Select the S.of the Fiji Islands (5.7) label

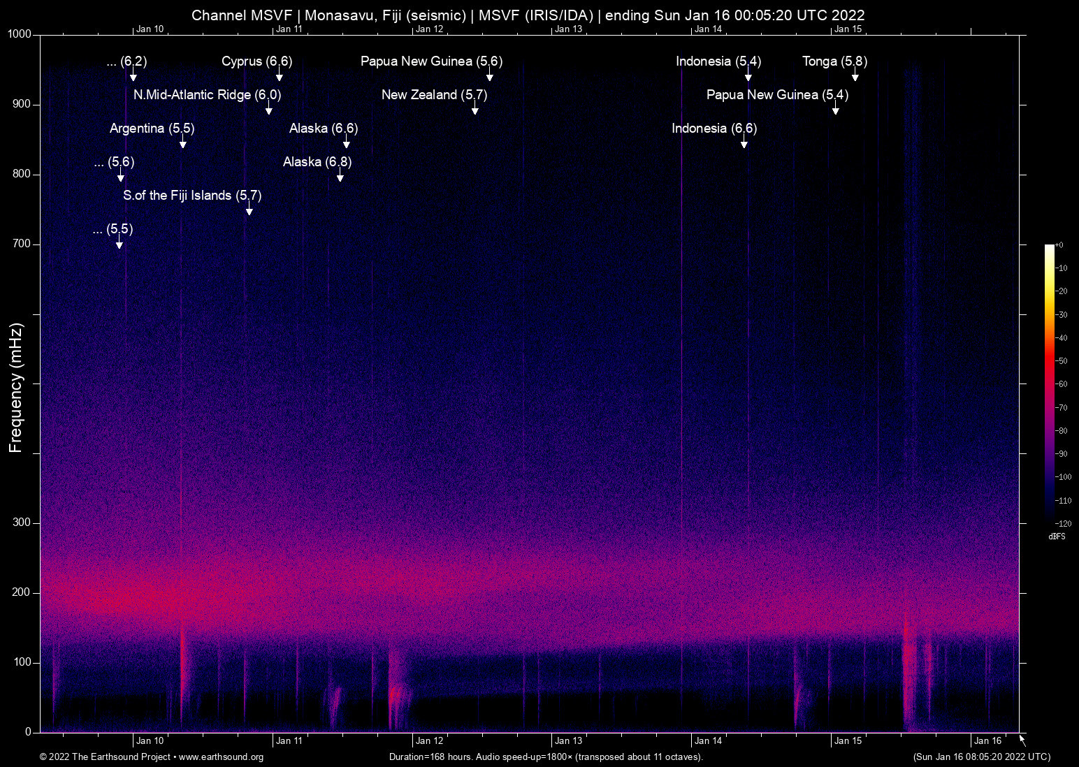pyautogui.click(x=192, y=196)
